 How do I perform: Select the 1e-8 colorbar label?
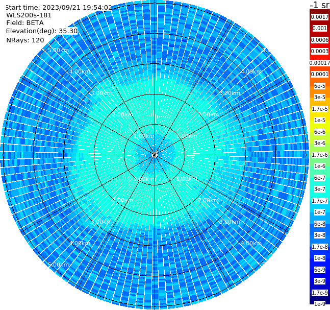(x=320, y=258)
